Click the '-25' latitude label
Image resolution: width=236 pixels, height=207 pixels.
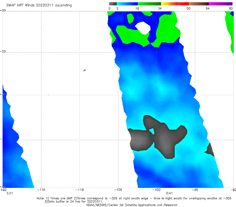[3, 51]
